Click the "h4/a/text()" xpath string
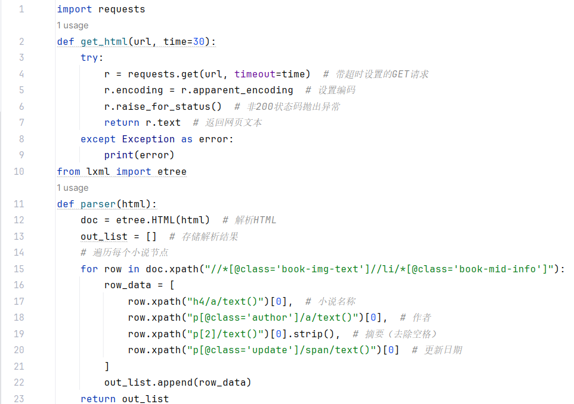The width and height of the screenshot is (574, 404). click(225, 301)
